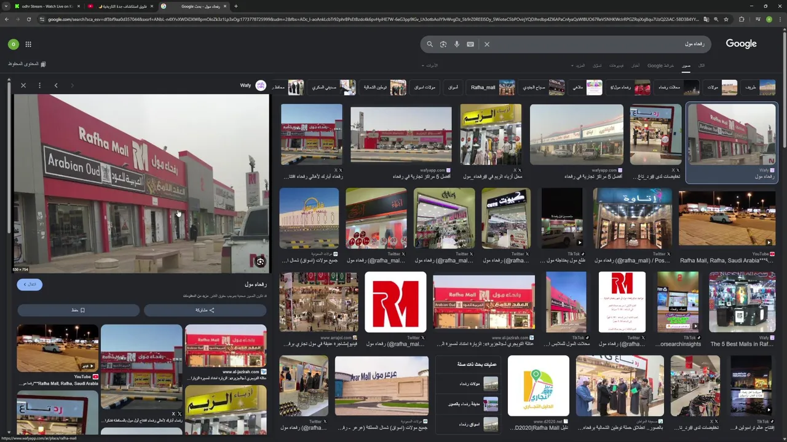Open Google Lens image search icon
This screenshot has height=442, width=787.
click(x=443, y=44)
